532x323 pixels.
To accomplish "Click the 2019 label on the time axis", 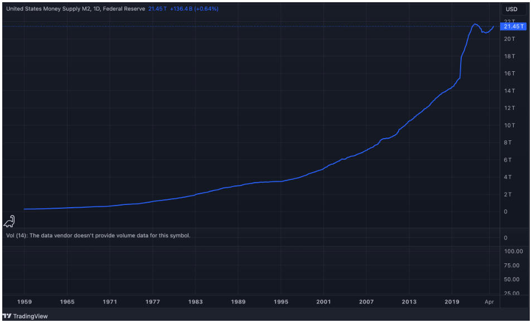I will [452, 302].
